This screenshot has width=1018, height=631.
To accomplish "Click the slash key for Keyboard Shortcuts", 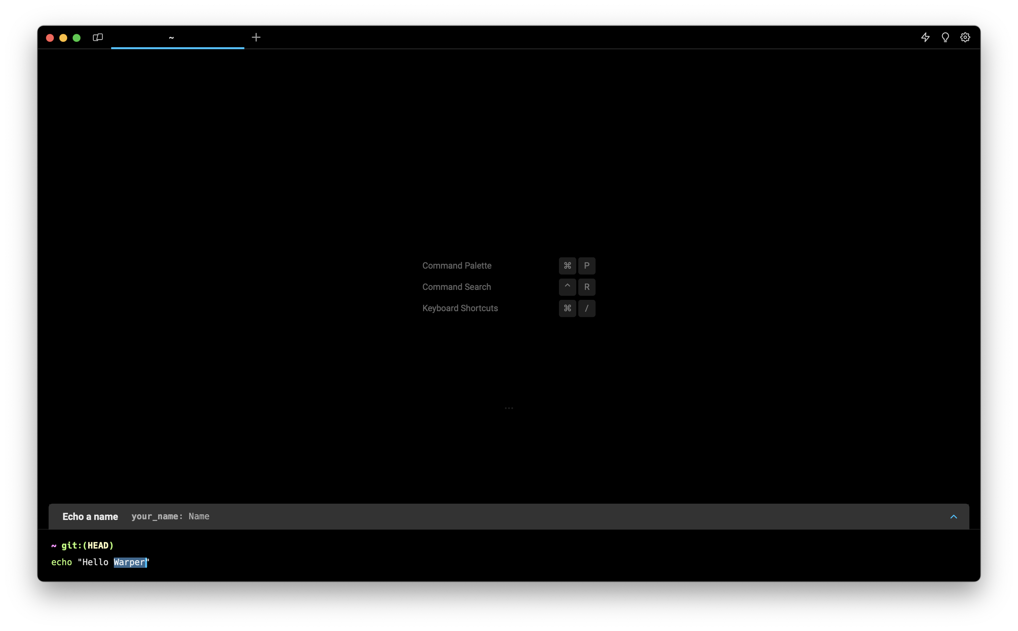I will pyautogui.click(x=587, y=309).
